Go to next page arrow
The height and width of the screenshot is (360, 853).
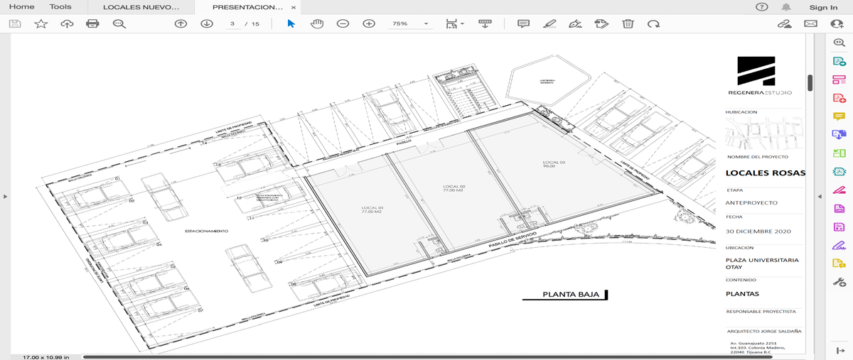pos(207,23)
